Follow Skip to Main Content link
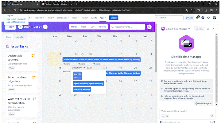Screen dimensions: 221x123 coord(16,22)
